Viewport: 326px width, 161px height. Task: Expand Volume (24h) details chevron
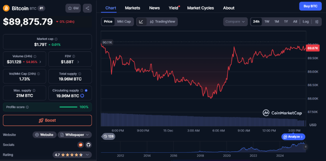tap(40, 62)
